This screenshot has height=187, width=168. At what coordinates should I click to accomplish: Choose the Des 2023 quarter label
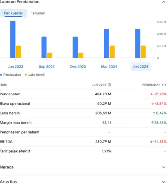(78, 67)
